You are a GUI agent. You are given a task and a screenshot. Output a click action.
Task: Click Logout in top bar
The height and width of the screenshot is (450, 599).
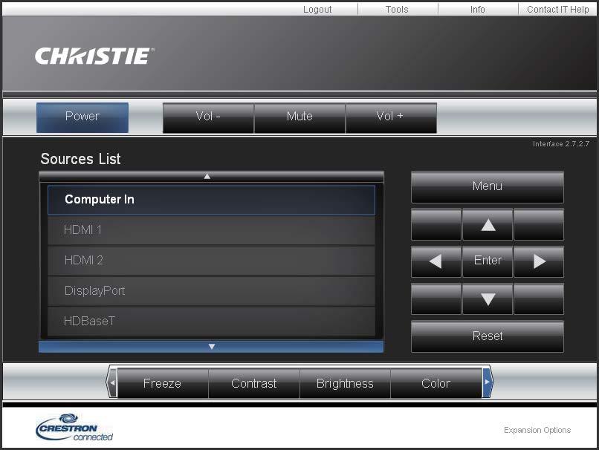317,9
